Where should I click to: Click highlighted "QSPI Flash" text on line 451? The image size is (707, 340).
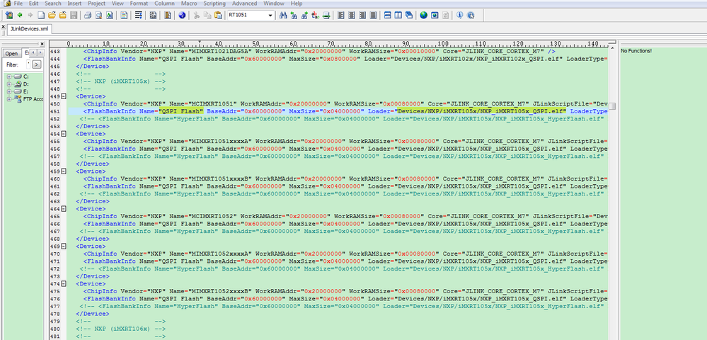[181, 111]
